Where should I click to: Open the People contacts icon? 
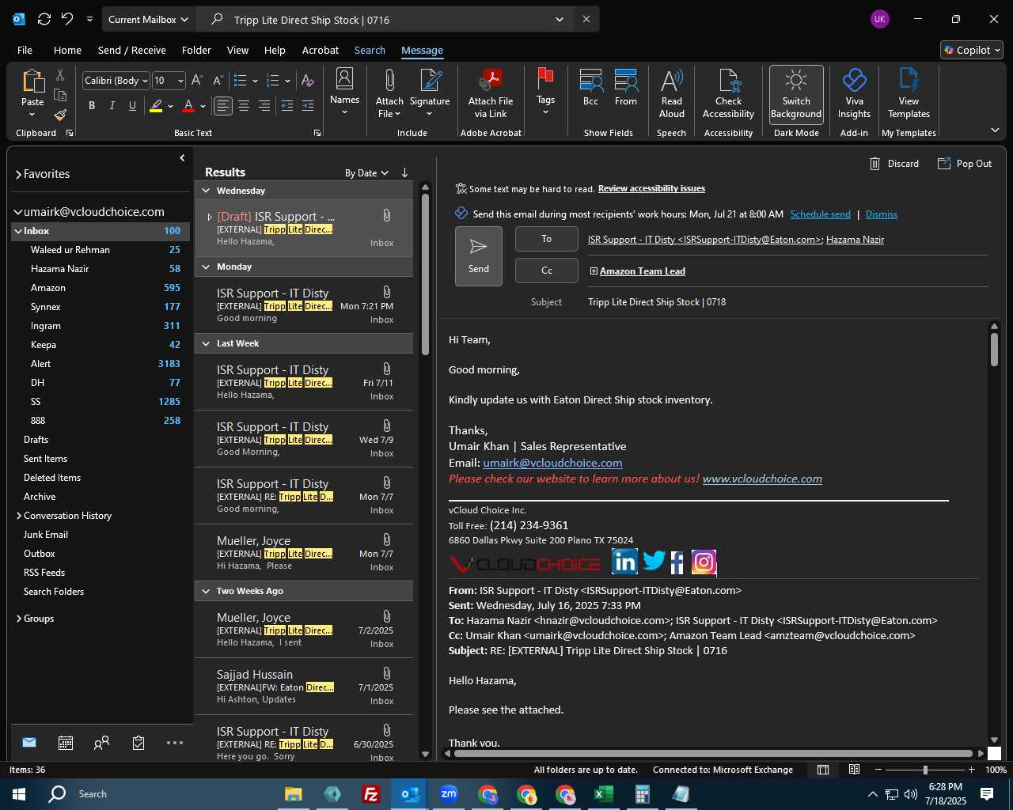pyautogui.click(x=101, y=743)
